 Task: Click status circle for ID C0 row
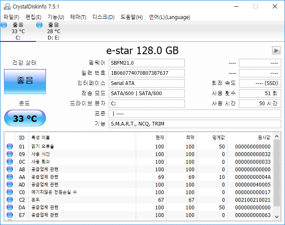point(10,192)
